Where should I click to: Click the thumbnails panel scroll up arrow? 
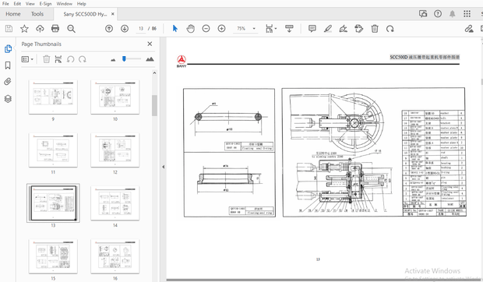click(x=154, y=73)
